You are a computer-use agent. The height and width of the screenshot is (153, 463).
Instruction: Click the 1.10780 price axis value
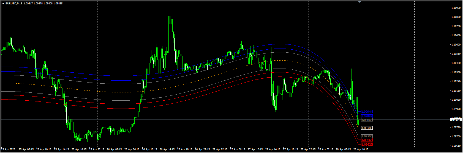coord(456,26)
